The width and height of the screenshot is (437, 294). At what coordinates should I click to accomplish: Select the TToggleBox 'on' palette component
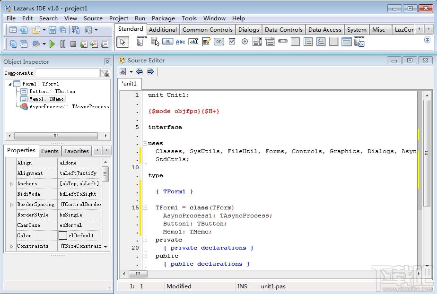click(x=218, y=42)
